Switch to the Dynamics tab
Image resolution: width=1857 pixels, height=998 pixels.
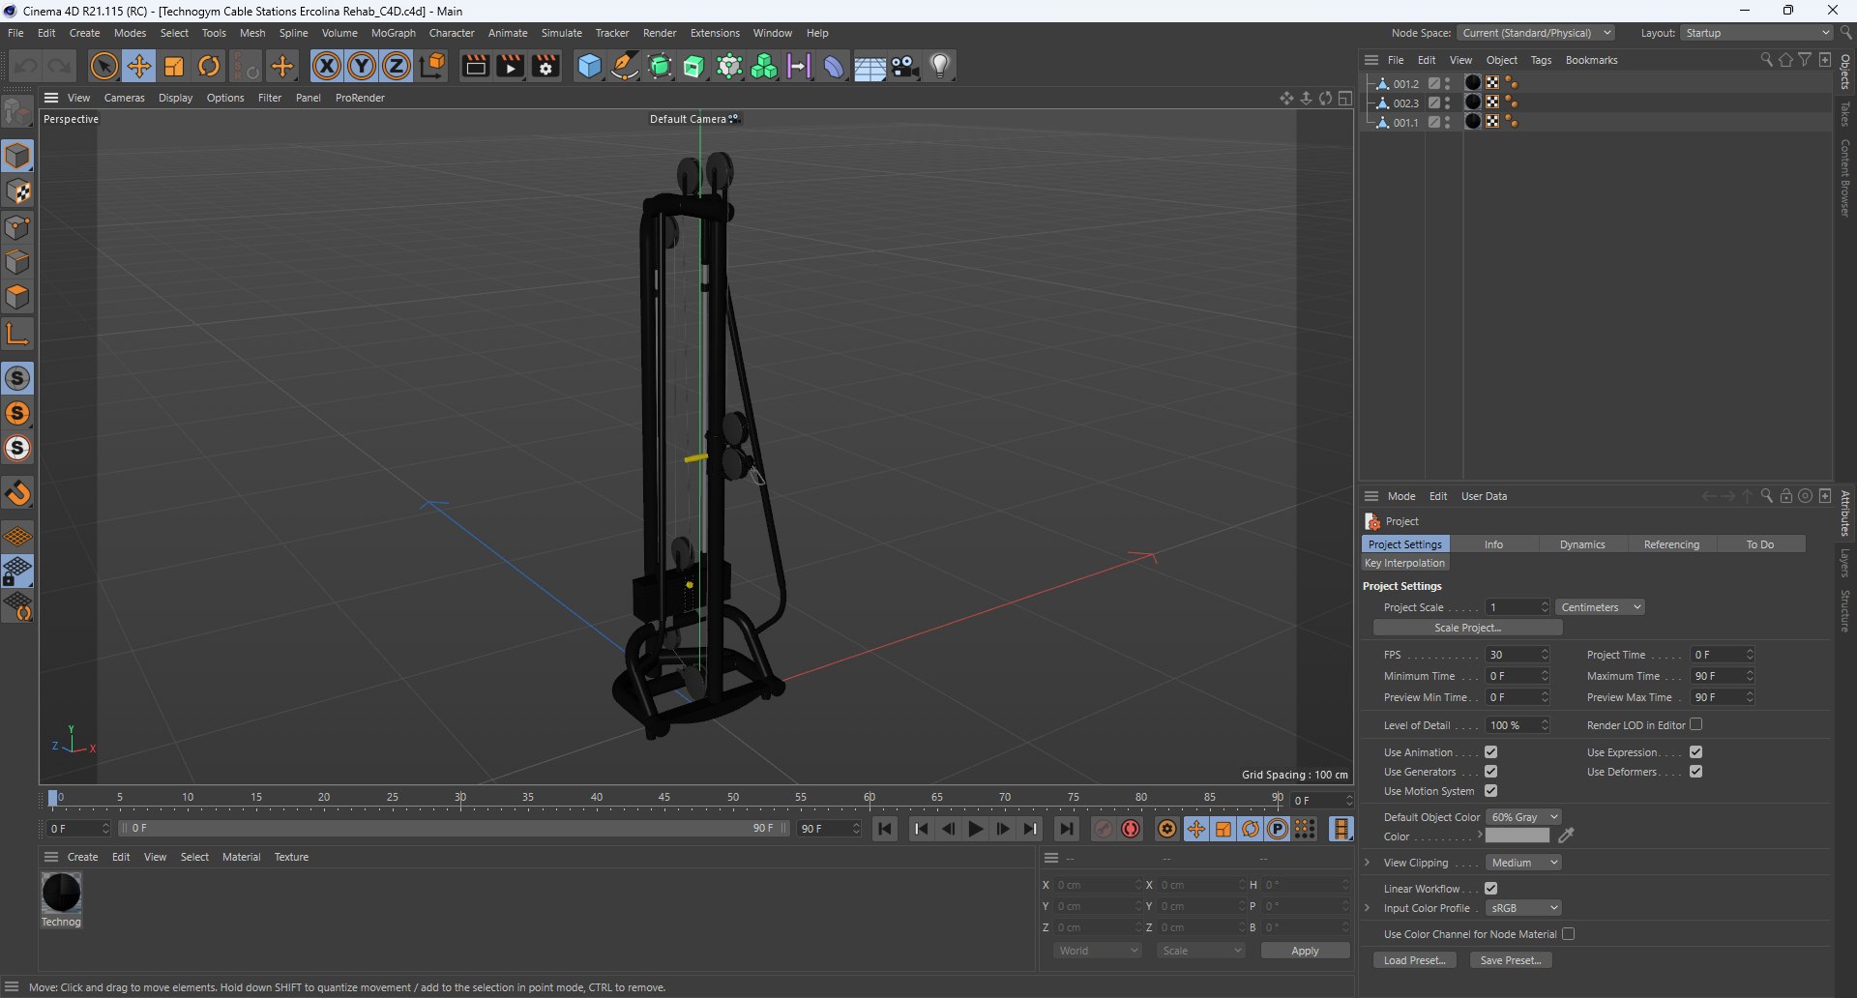pos(1581,544)
